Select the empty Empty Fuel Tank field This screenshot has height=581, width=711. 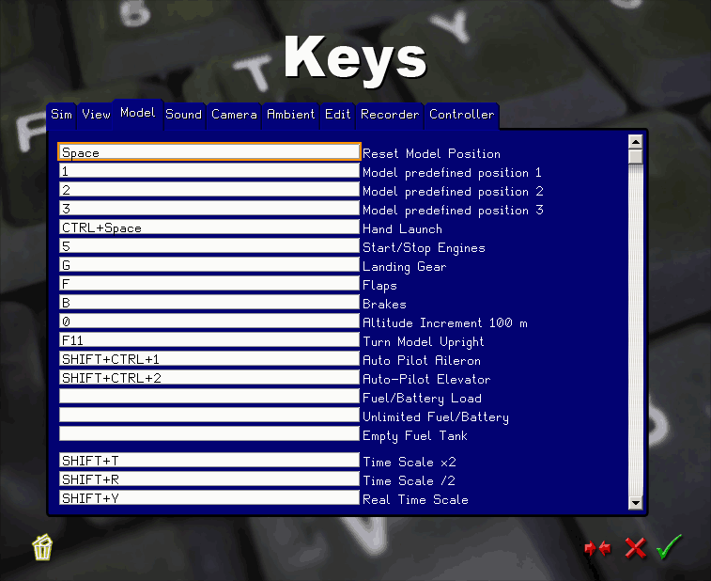click(x=209, y=434)
